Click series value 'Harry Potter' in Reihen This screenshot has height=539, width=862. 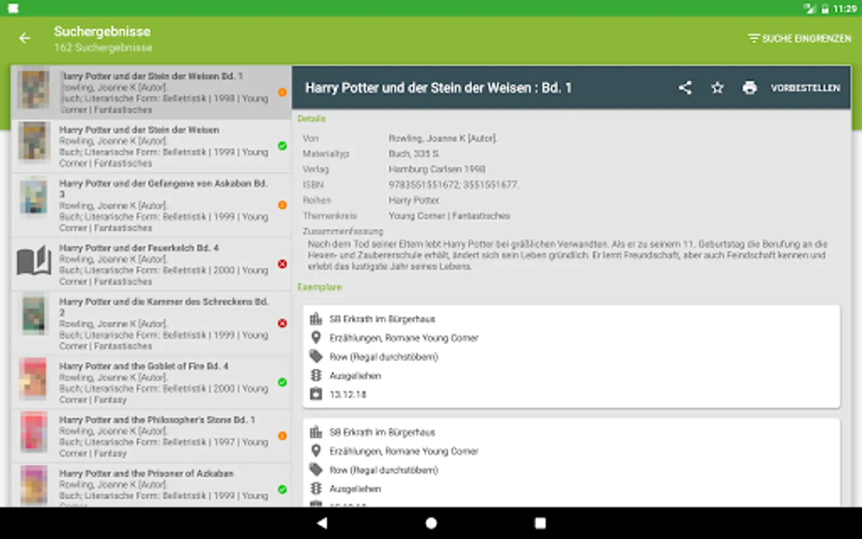click(414, 200)
